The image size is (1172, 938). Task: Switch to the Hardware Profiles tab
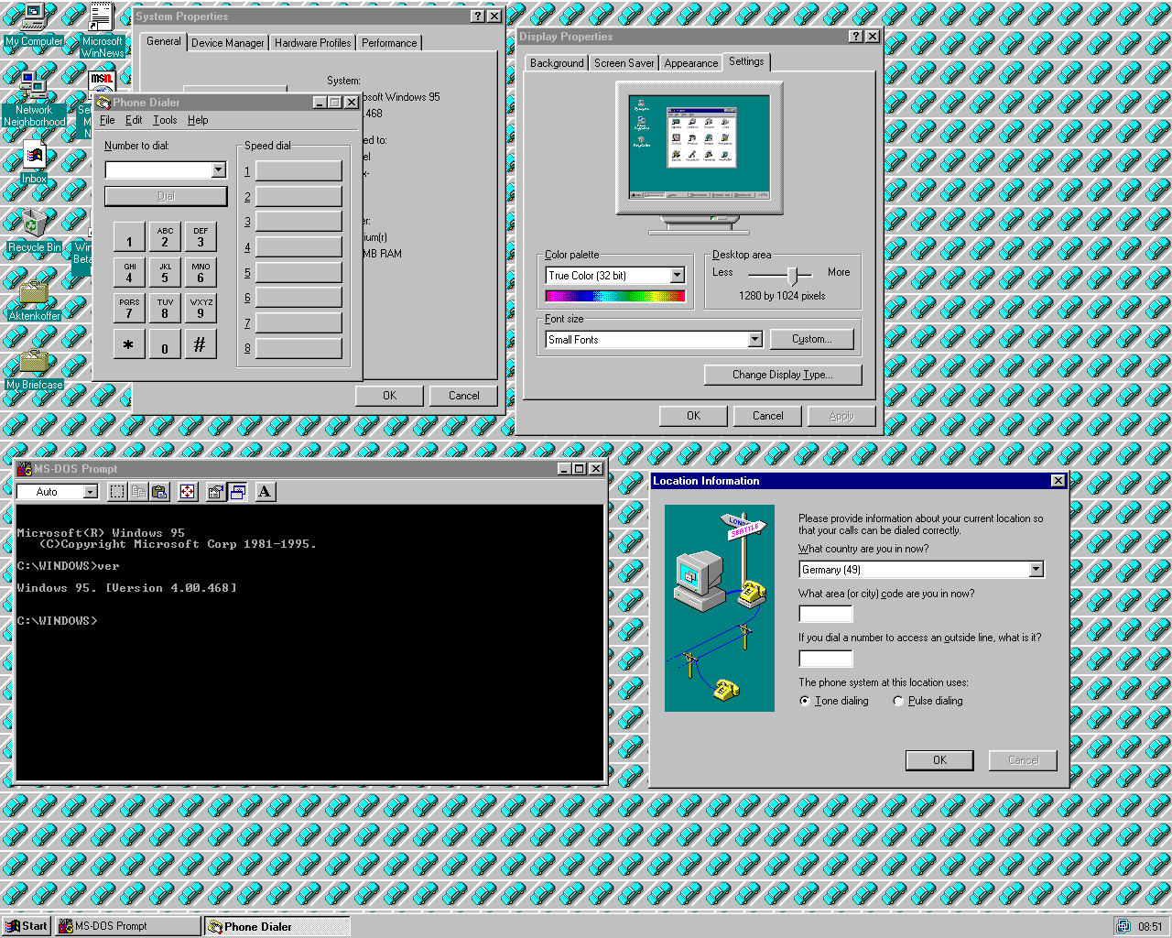pos(312,43)
